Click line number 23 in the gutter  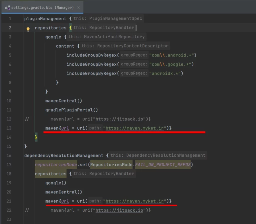coord(9,219)
